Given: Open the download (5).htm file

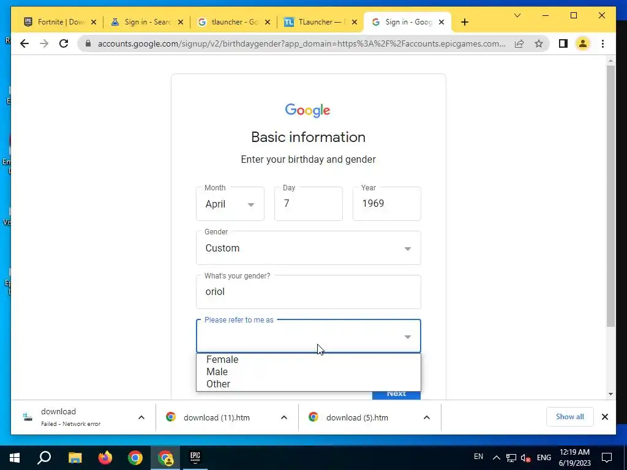Looking at the screenshot, I should (357, 417).
